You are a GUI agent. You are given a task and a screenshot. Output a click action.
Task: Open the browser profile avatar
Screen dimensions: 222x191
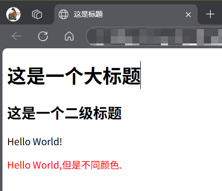pyautogui.click(x=13, y=14)
